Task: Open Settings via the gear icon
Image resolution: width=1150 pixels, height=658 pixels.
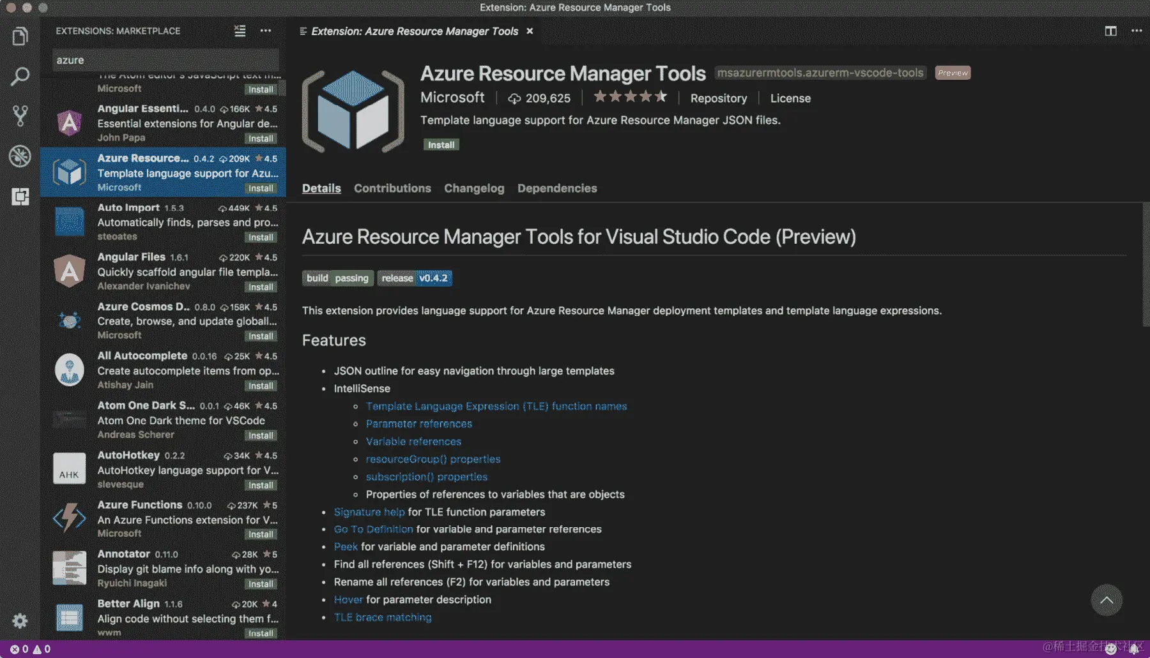Action: [x=19, y=621]
